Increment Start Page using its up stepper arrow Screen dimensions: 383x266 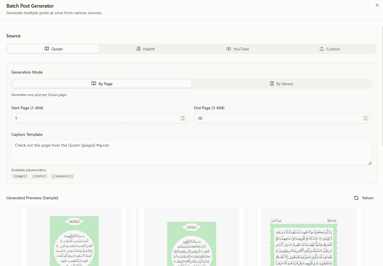tap(183, 117)
